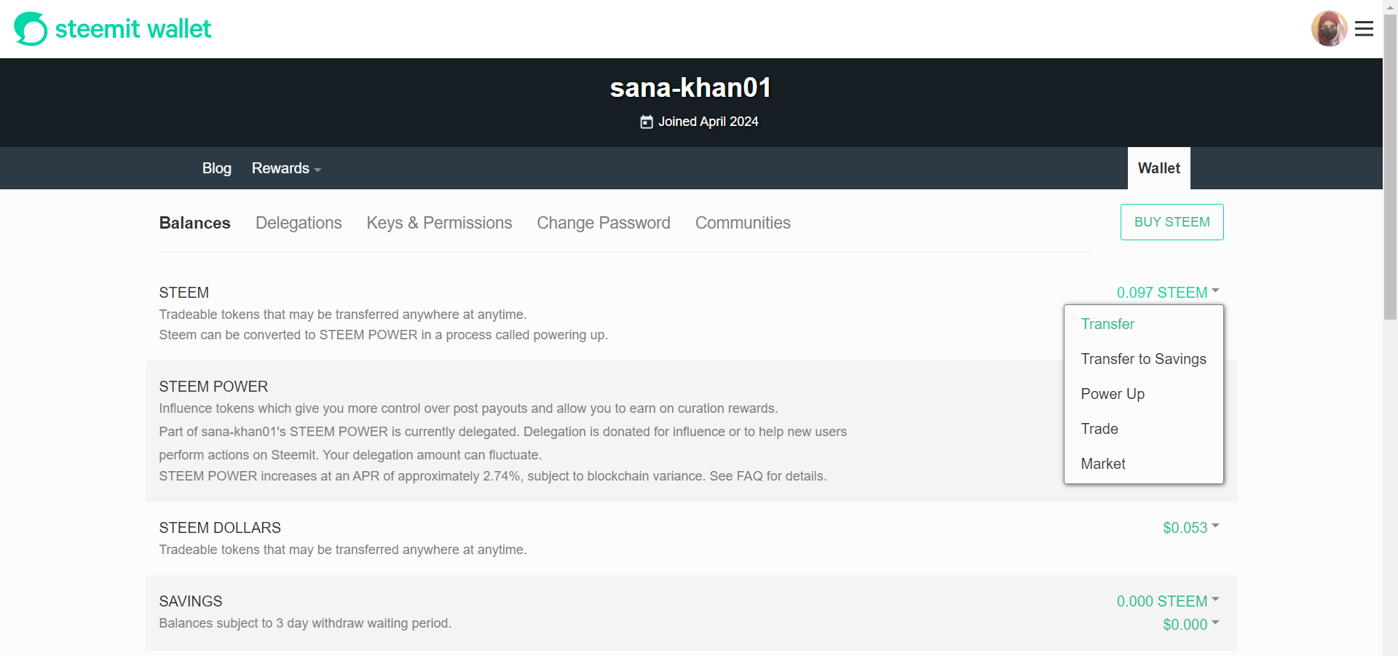The width and height of the screenshot is (1398, 656).
Task: Open the STEEM balance dropdown arrow
Action: coord(1215,291)
